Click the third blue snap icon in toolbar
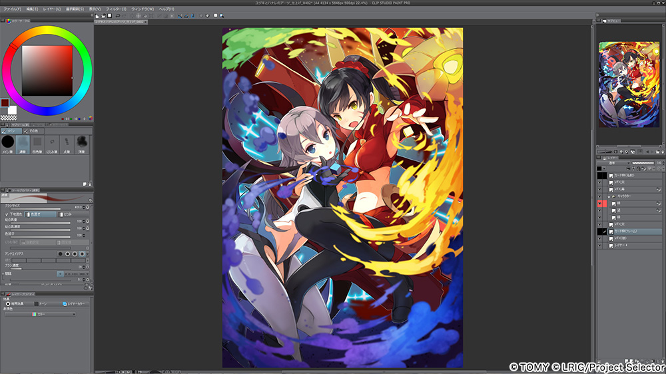 [x=192, y=16]
